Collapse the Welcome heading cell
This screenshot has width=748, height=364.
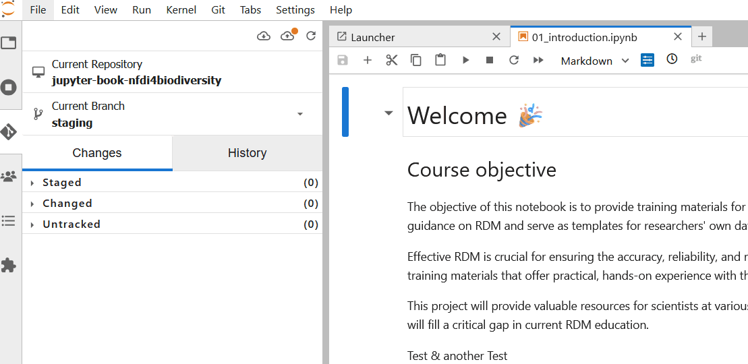point(389,113)
